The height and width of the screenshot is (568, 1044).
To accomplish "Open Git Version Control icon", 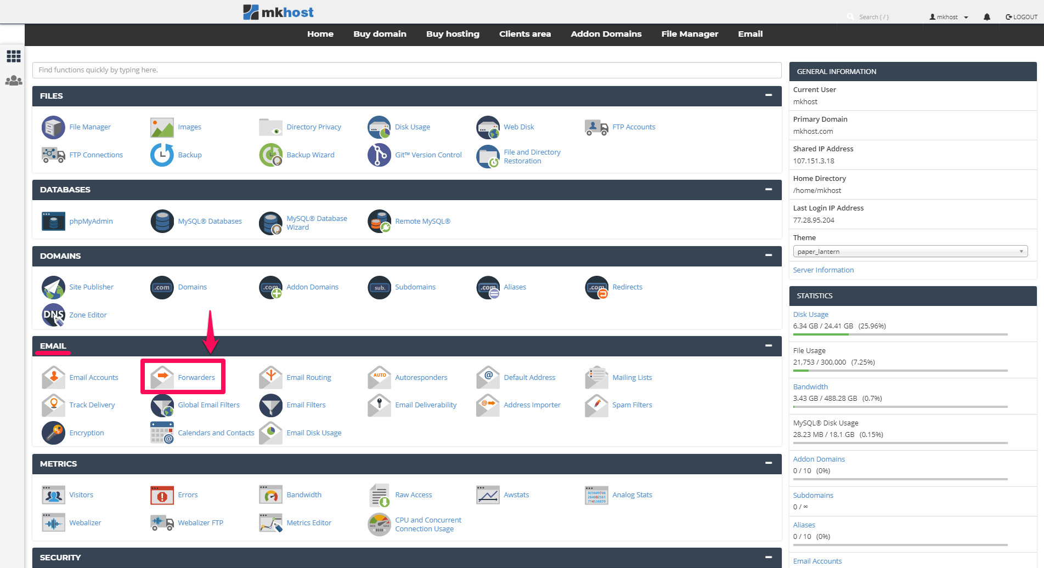I will (379, 155).
